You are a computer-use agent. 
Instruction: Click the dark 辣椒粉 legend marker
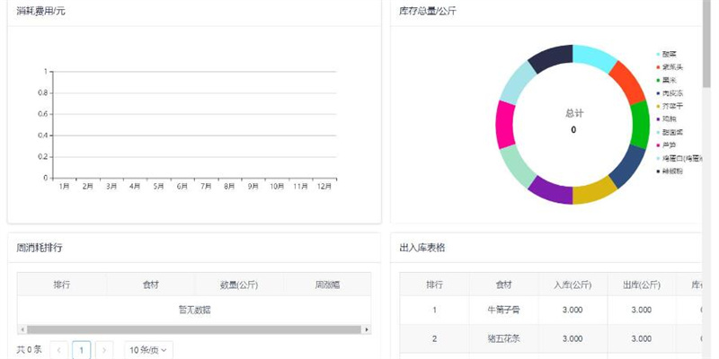pos(659,171)
